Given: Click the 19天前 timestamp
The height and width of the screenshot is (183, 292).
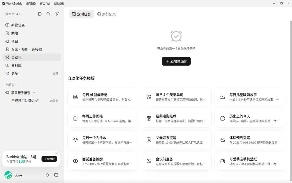Looking at the screenshot, I should [x=54, y=101].
